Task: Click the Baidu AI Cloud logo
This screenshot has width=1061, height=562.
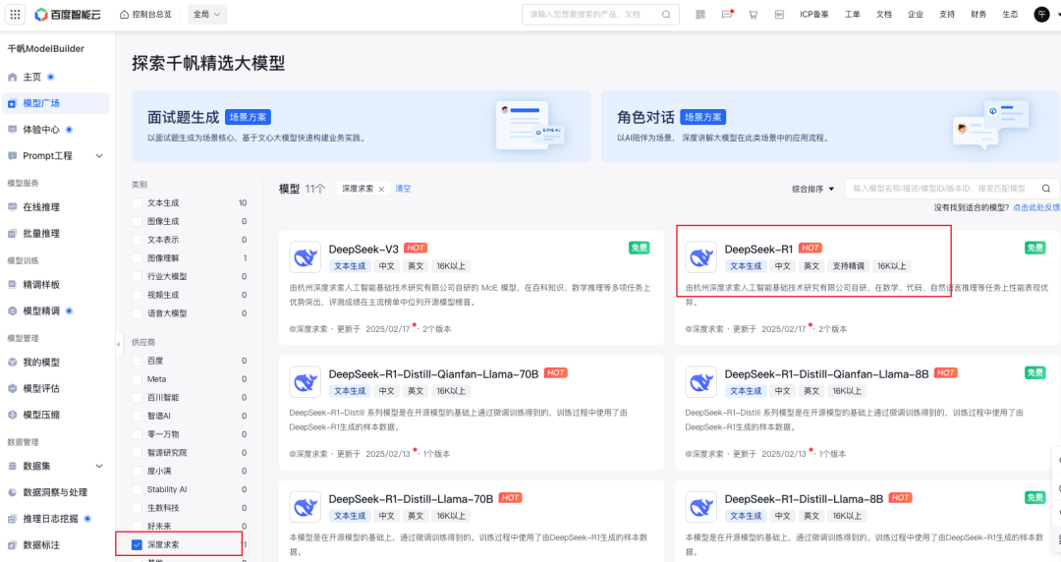Action: (68, 14)
